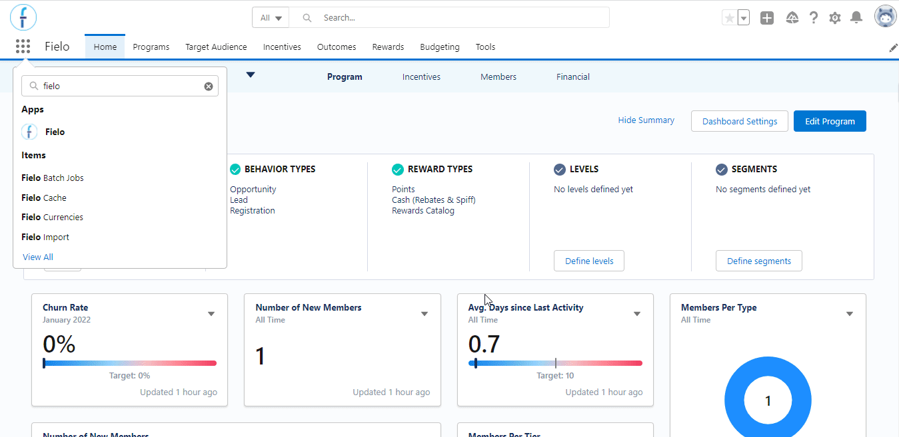Viewport: 899px width, 437px height.
Task: Click the 'Opportunity' behavior type text
Action: (x=253, y=189)
